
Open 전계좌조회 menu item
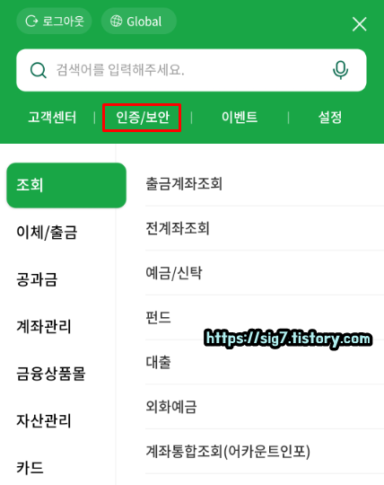[x=265, y=228]
